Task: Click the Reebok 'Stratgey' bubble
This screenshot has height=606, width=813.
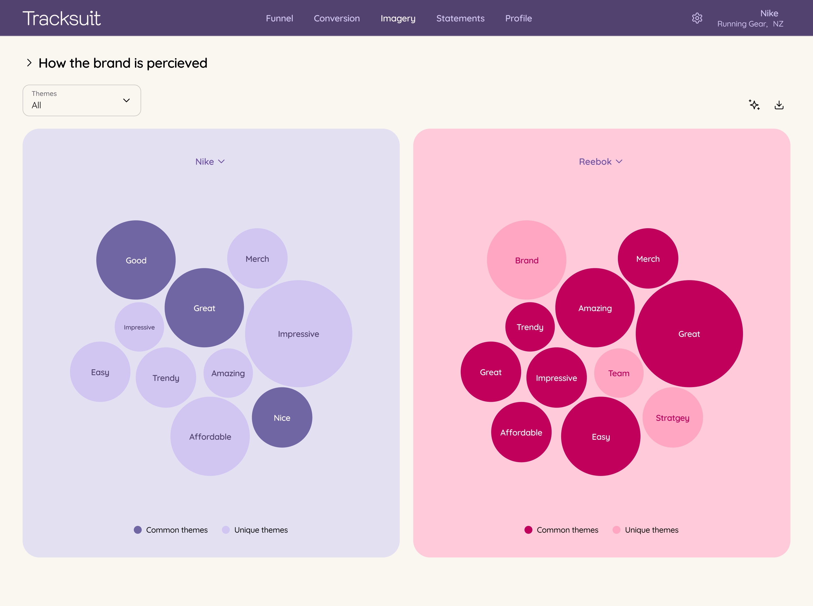Action: (672, 418)
